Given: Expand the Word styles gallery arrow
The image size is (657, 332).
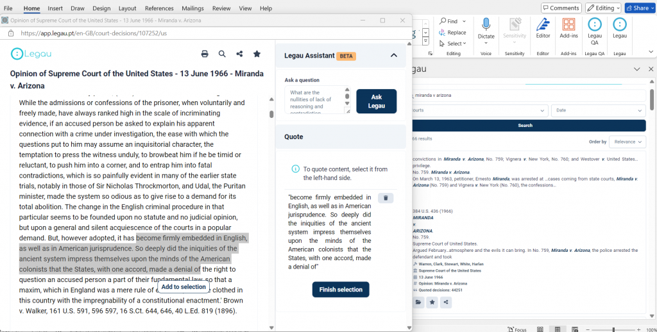Looking at the screenshot, I should coord(426,41).
